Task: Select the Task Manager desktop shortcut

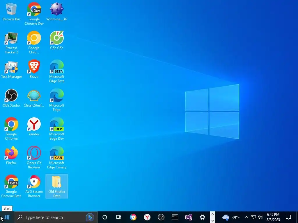Action: [11, 69]
